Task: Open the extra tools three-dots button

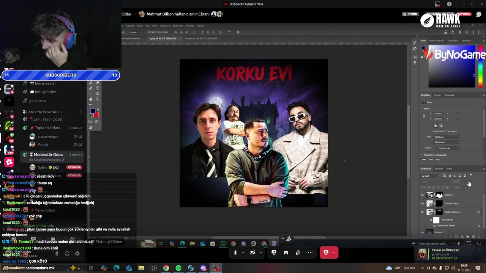Action: pos(90,104)
